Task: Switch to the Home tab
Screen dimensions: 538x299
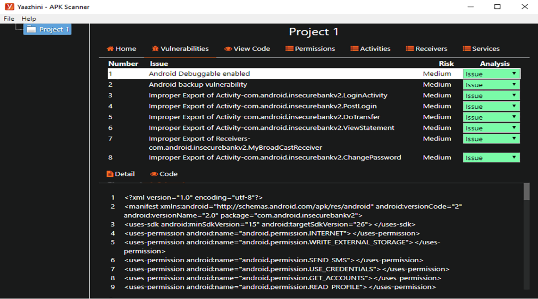Action: (121, 48)
